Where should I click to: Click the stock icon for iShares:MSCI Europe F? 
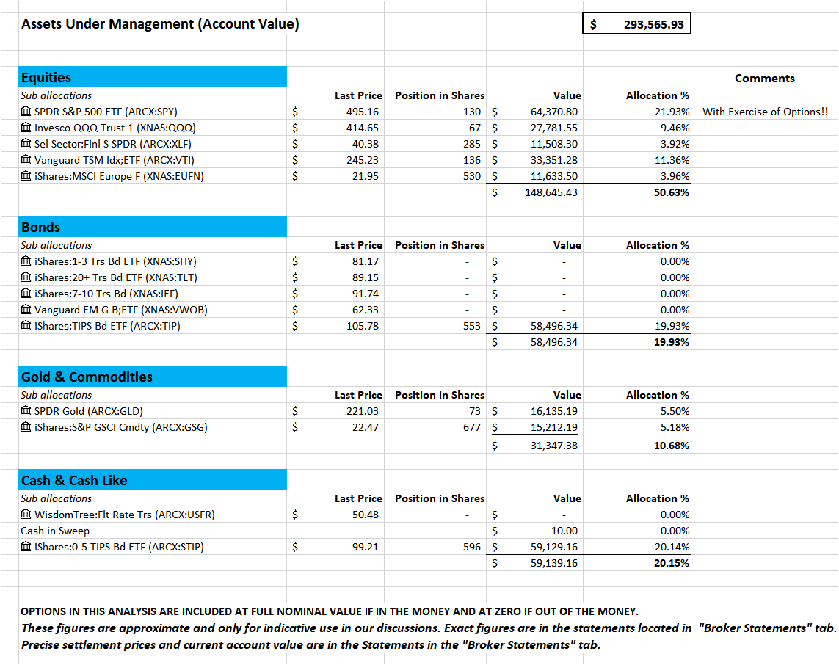26,175
